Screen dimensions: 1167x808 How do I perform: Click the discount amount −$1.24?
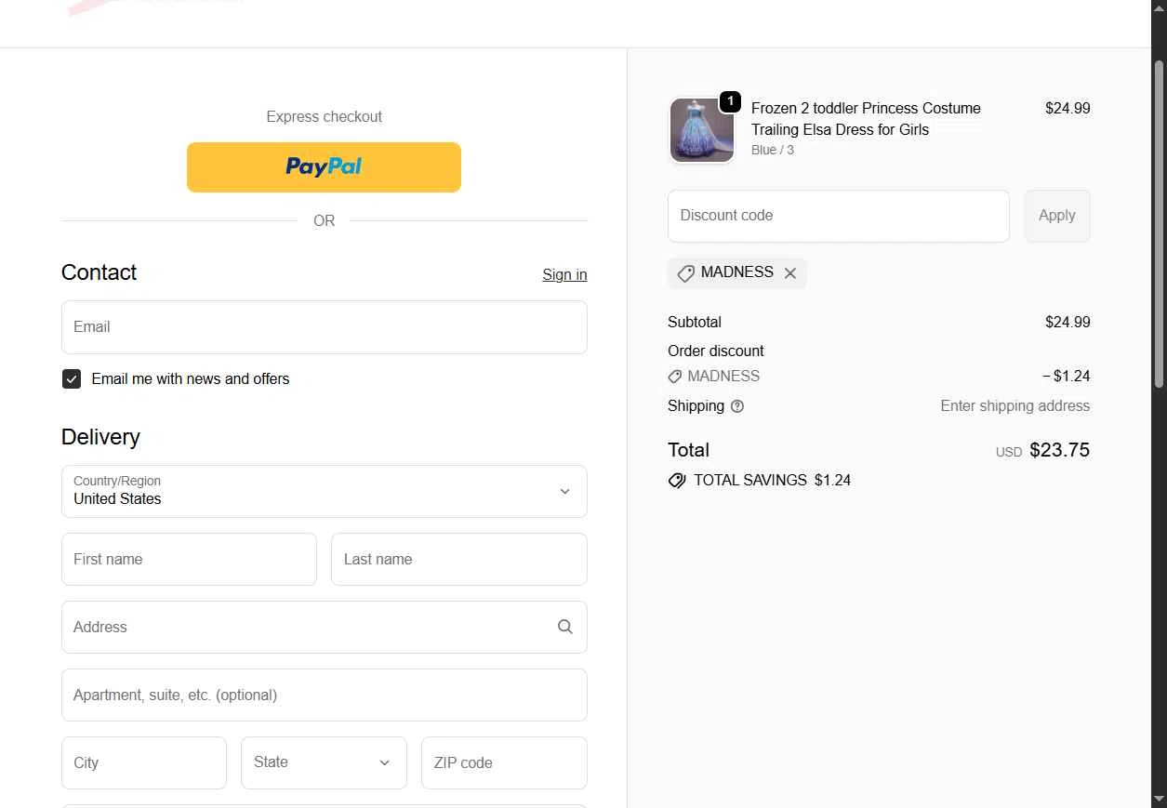1066,377
